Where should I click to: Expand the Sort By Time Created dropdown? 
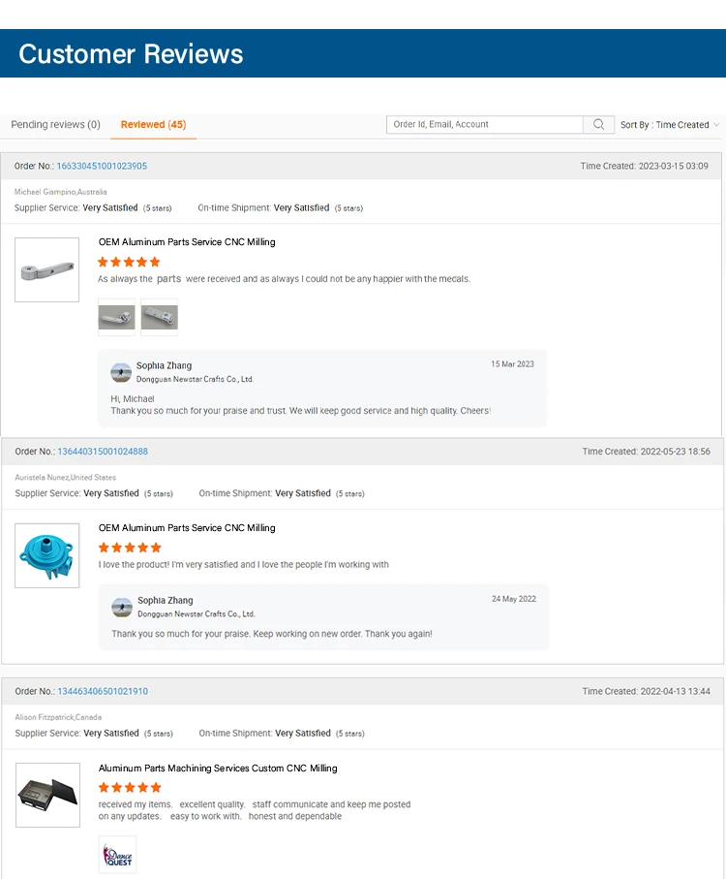point(670,125)
